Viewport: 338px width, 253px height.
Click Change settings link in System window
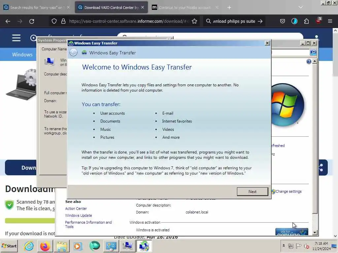(288, 191)
